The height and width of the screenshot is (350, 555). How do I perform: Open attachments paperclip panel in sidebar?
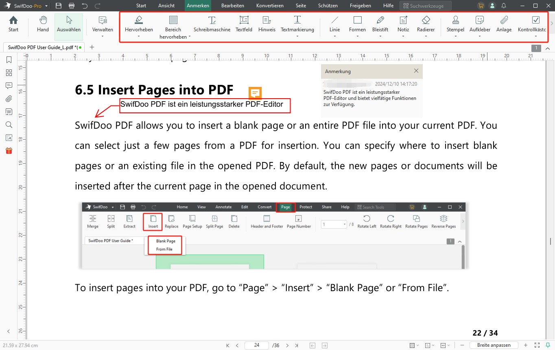pyautogui.click(x=9, y=99)
